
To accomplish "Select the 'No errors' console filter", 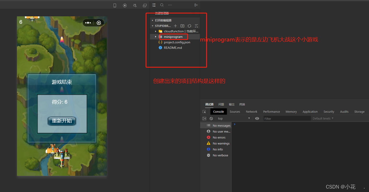I will click(216, 137).
